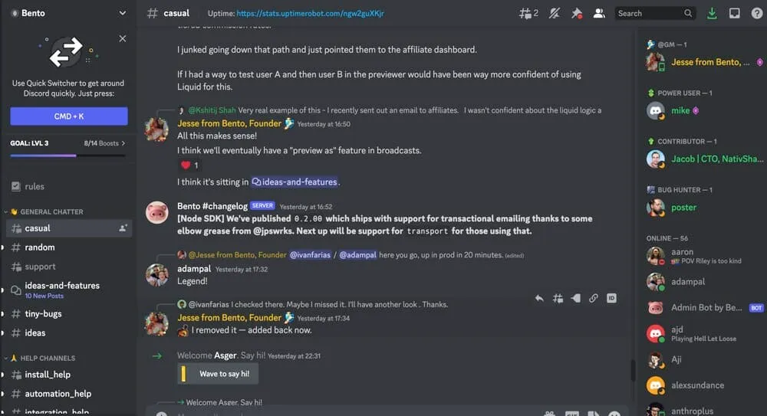Open the inbox icon

734,13
